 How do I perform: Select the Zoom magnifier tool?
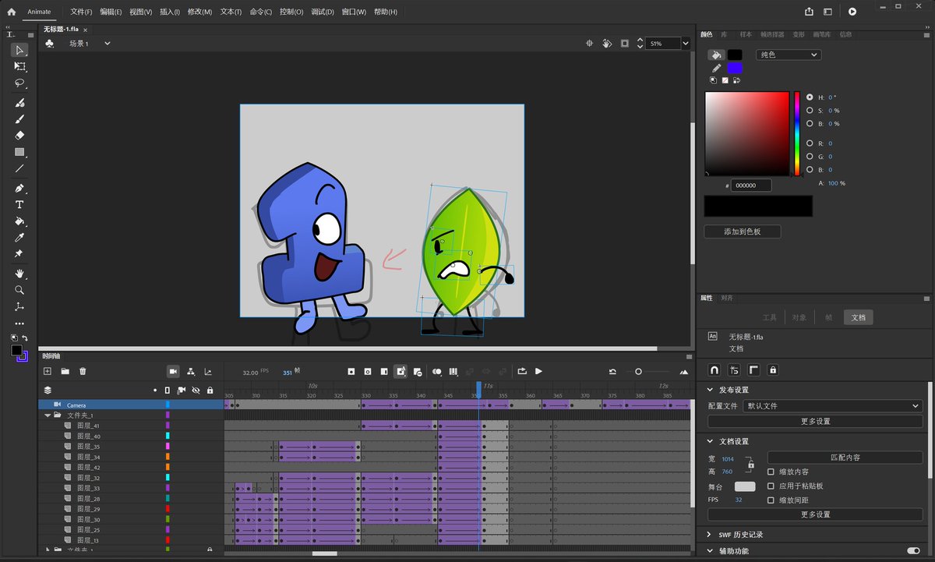click(x=19, y=290)
